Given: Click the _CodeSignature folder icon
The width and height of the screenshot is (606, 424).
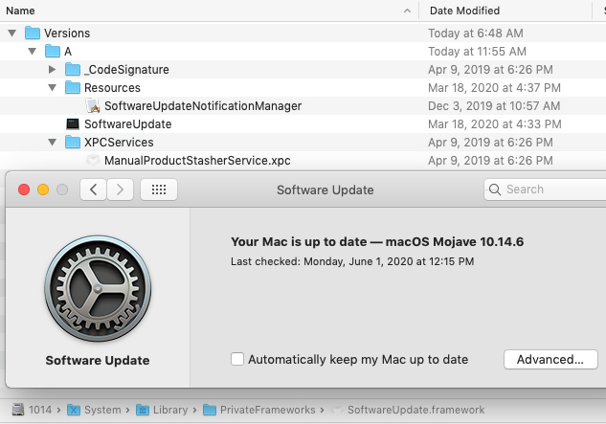Looking at the screenshot, I should [72, 69].
